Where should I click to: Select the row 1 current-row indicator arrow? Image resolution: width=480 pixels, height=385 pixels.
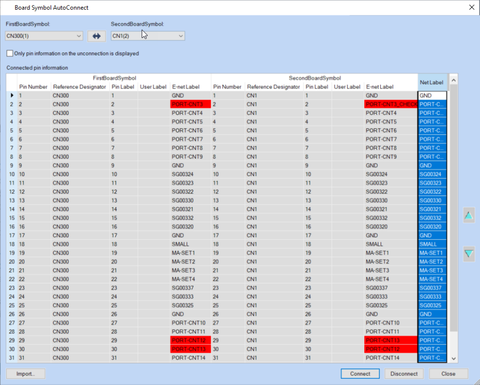(12, 96)
